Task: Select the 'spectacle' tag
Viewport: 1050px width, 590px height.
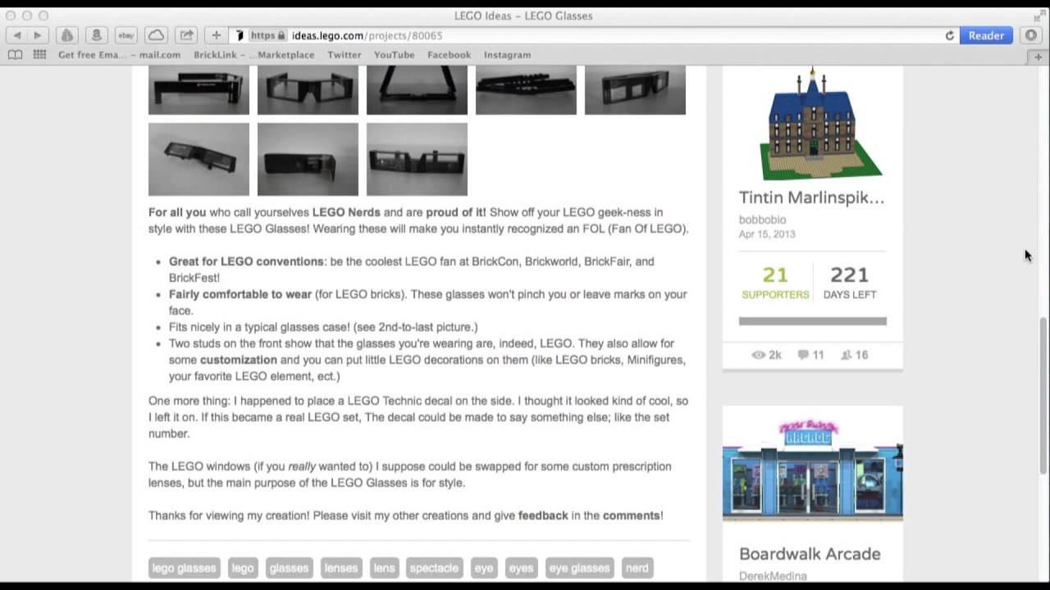Action: pyautogui.click(x=434, y=568)
